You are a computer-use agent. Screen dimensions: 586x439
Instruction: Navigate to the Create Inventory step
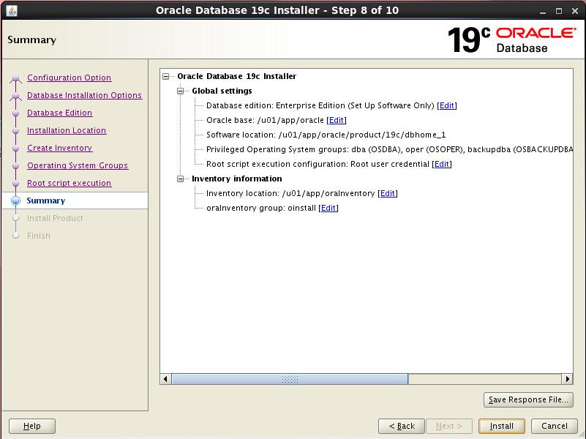(59, 148)
